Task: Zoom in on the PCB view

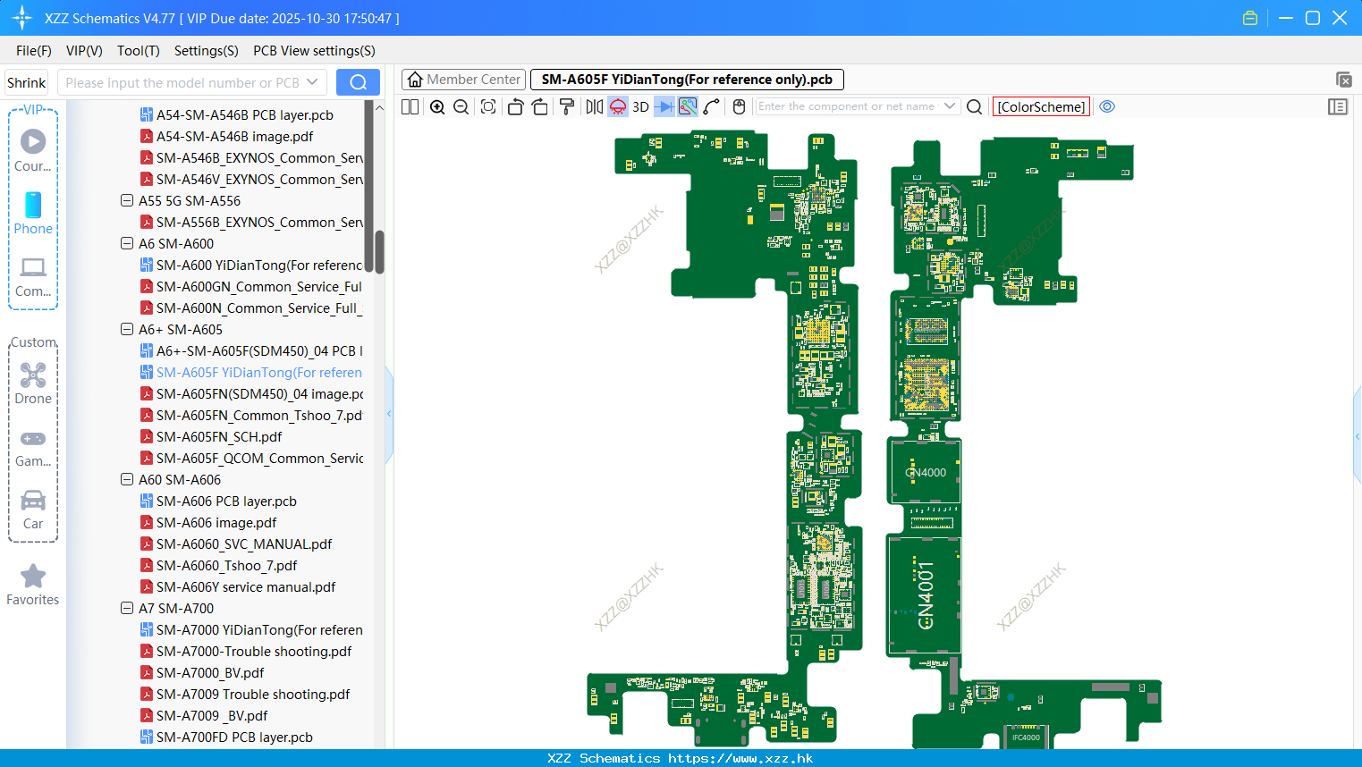Action: [x=437, y=106]
